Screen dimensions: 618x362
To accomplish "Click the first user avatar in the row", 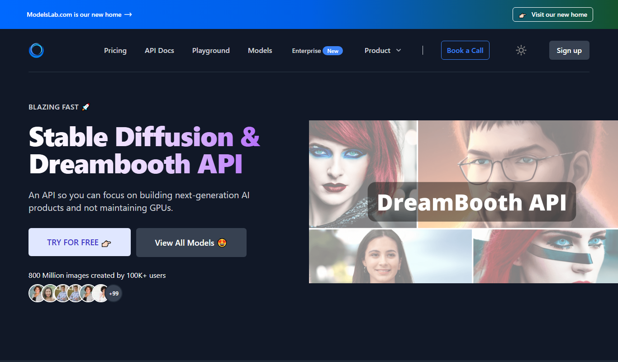I will click(x=37, y=293).
